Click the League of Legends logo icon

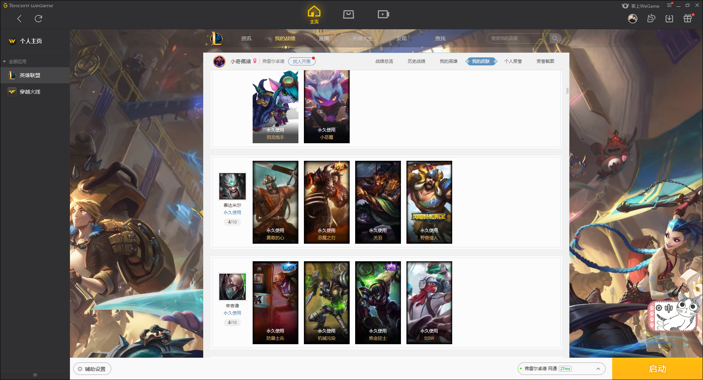coord(216,38)
